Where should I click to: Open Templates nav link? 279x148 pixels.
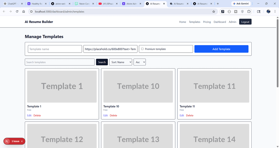[x=195, y=22]
